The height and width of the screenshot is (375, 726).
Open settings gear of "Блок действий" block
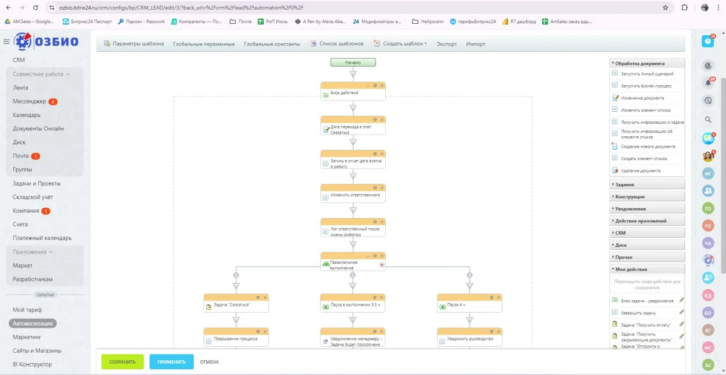pos(375,86)
